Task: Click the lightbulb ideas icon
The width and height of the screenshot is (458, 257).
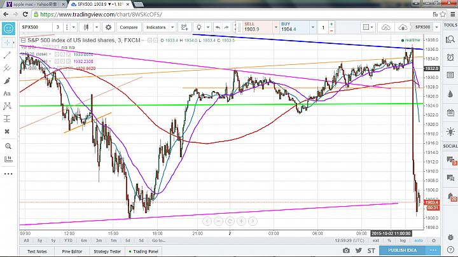Action: pos(199,27)
